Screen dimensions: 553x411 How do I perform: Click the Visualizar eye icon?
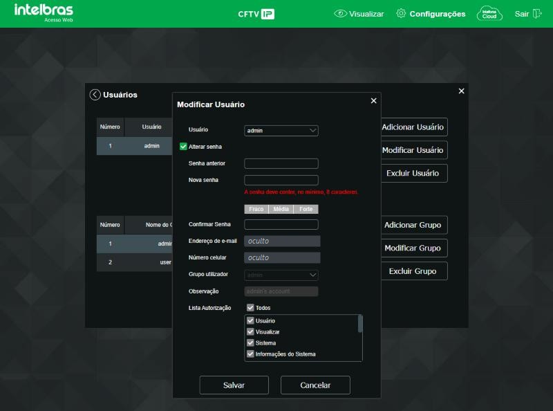point(340,14)
